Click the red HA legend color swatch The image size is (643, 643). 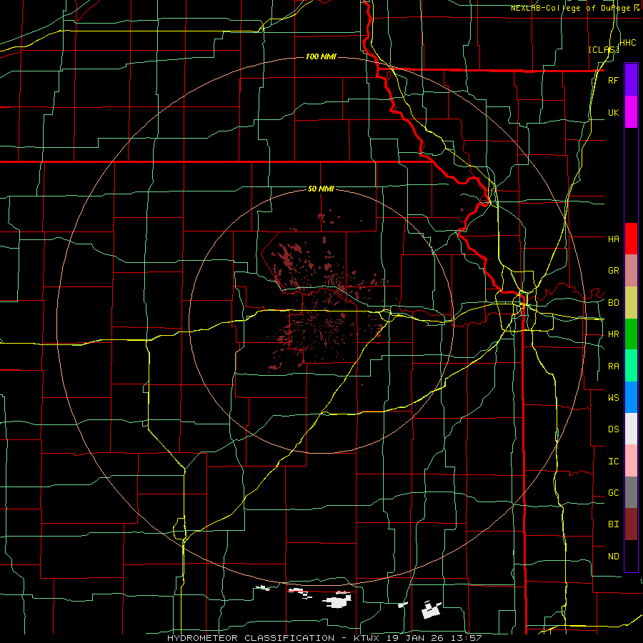631,239
